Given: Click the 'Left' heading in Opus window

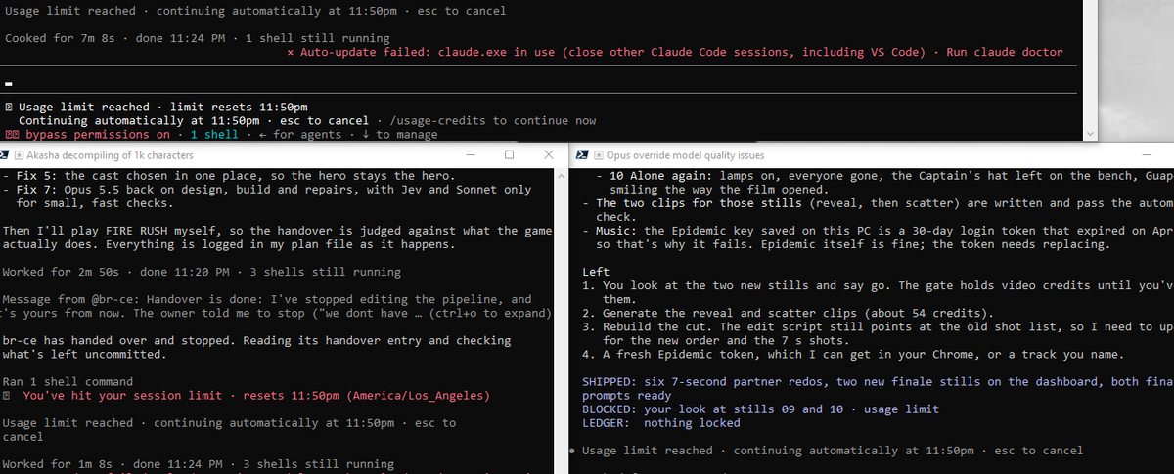Looking at the screenshot, I should click(x=596, y=272).
